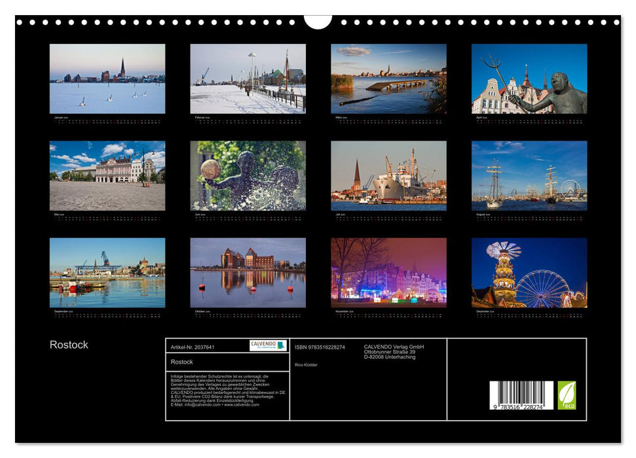Click the barcode graphic
This screenshot has height=458, width=636.
coord(521,391)
